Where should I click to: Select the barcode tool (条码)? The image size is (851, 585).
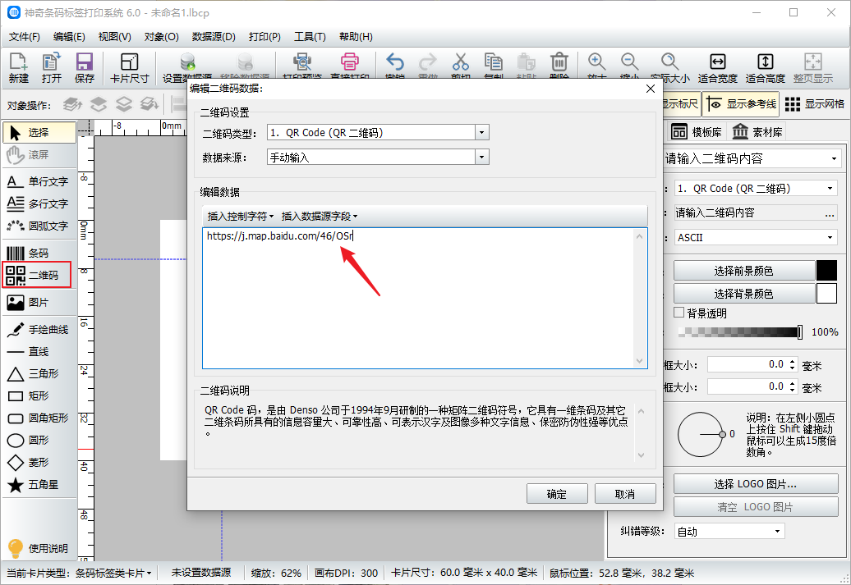pyautogui.click(x=39, y=254)
